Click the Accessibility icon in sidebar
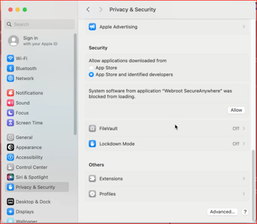The height and width of the screenshot is (224, 257). point(10,157)
